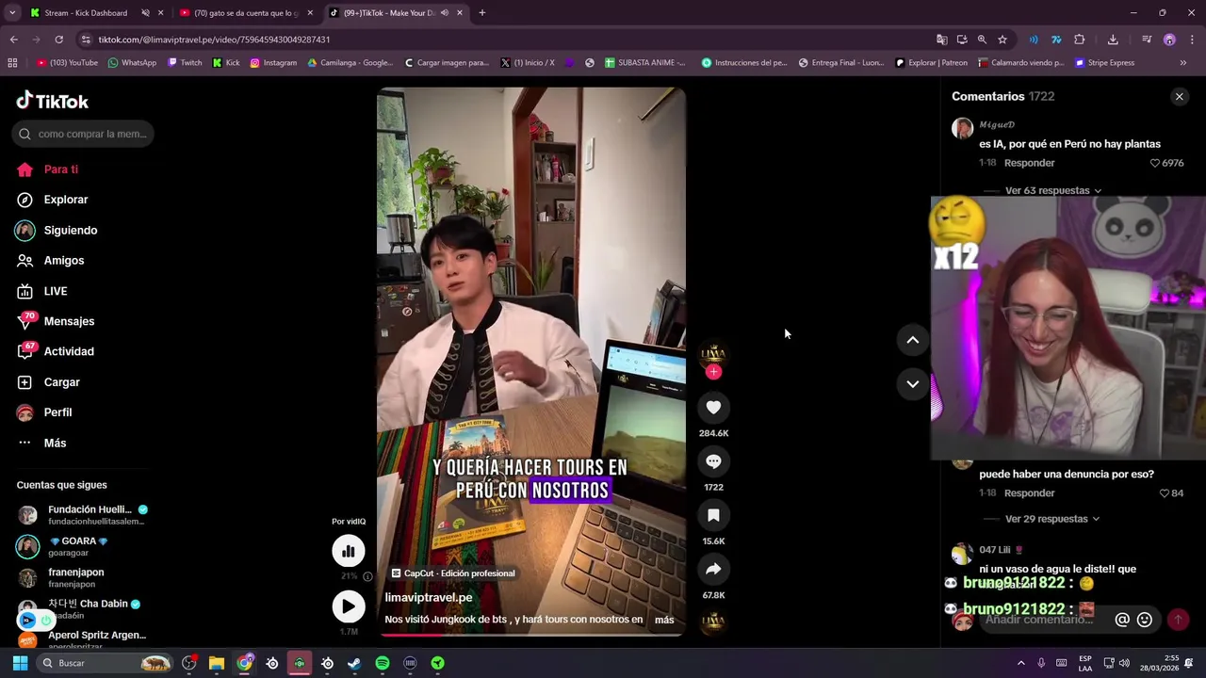The height and width of the screenshot is (678, 1206).
Task: Click the vidIQ play button
Action: (349, 606)
